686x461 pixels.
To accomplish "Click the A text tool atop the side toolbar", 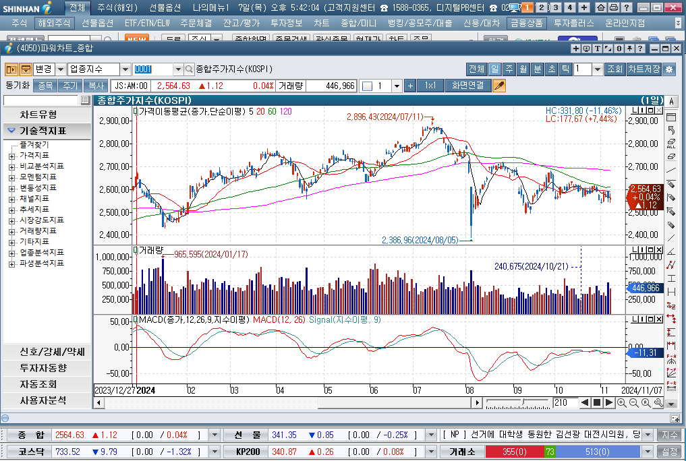I will click(672, 101).
